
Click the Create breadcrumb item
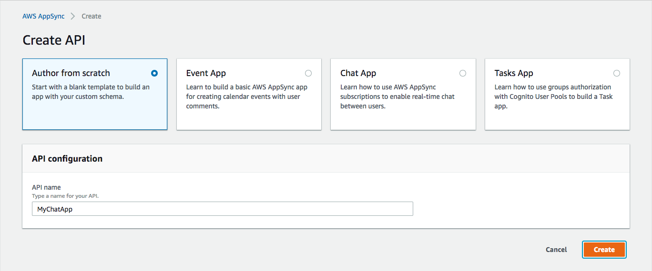[x=92, y=16]
